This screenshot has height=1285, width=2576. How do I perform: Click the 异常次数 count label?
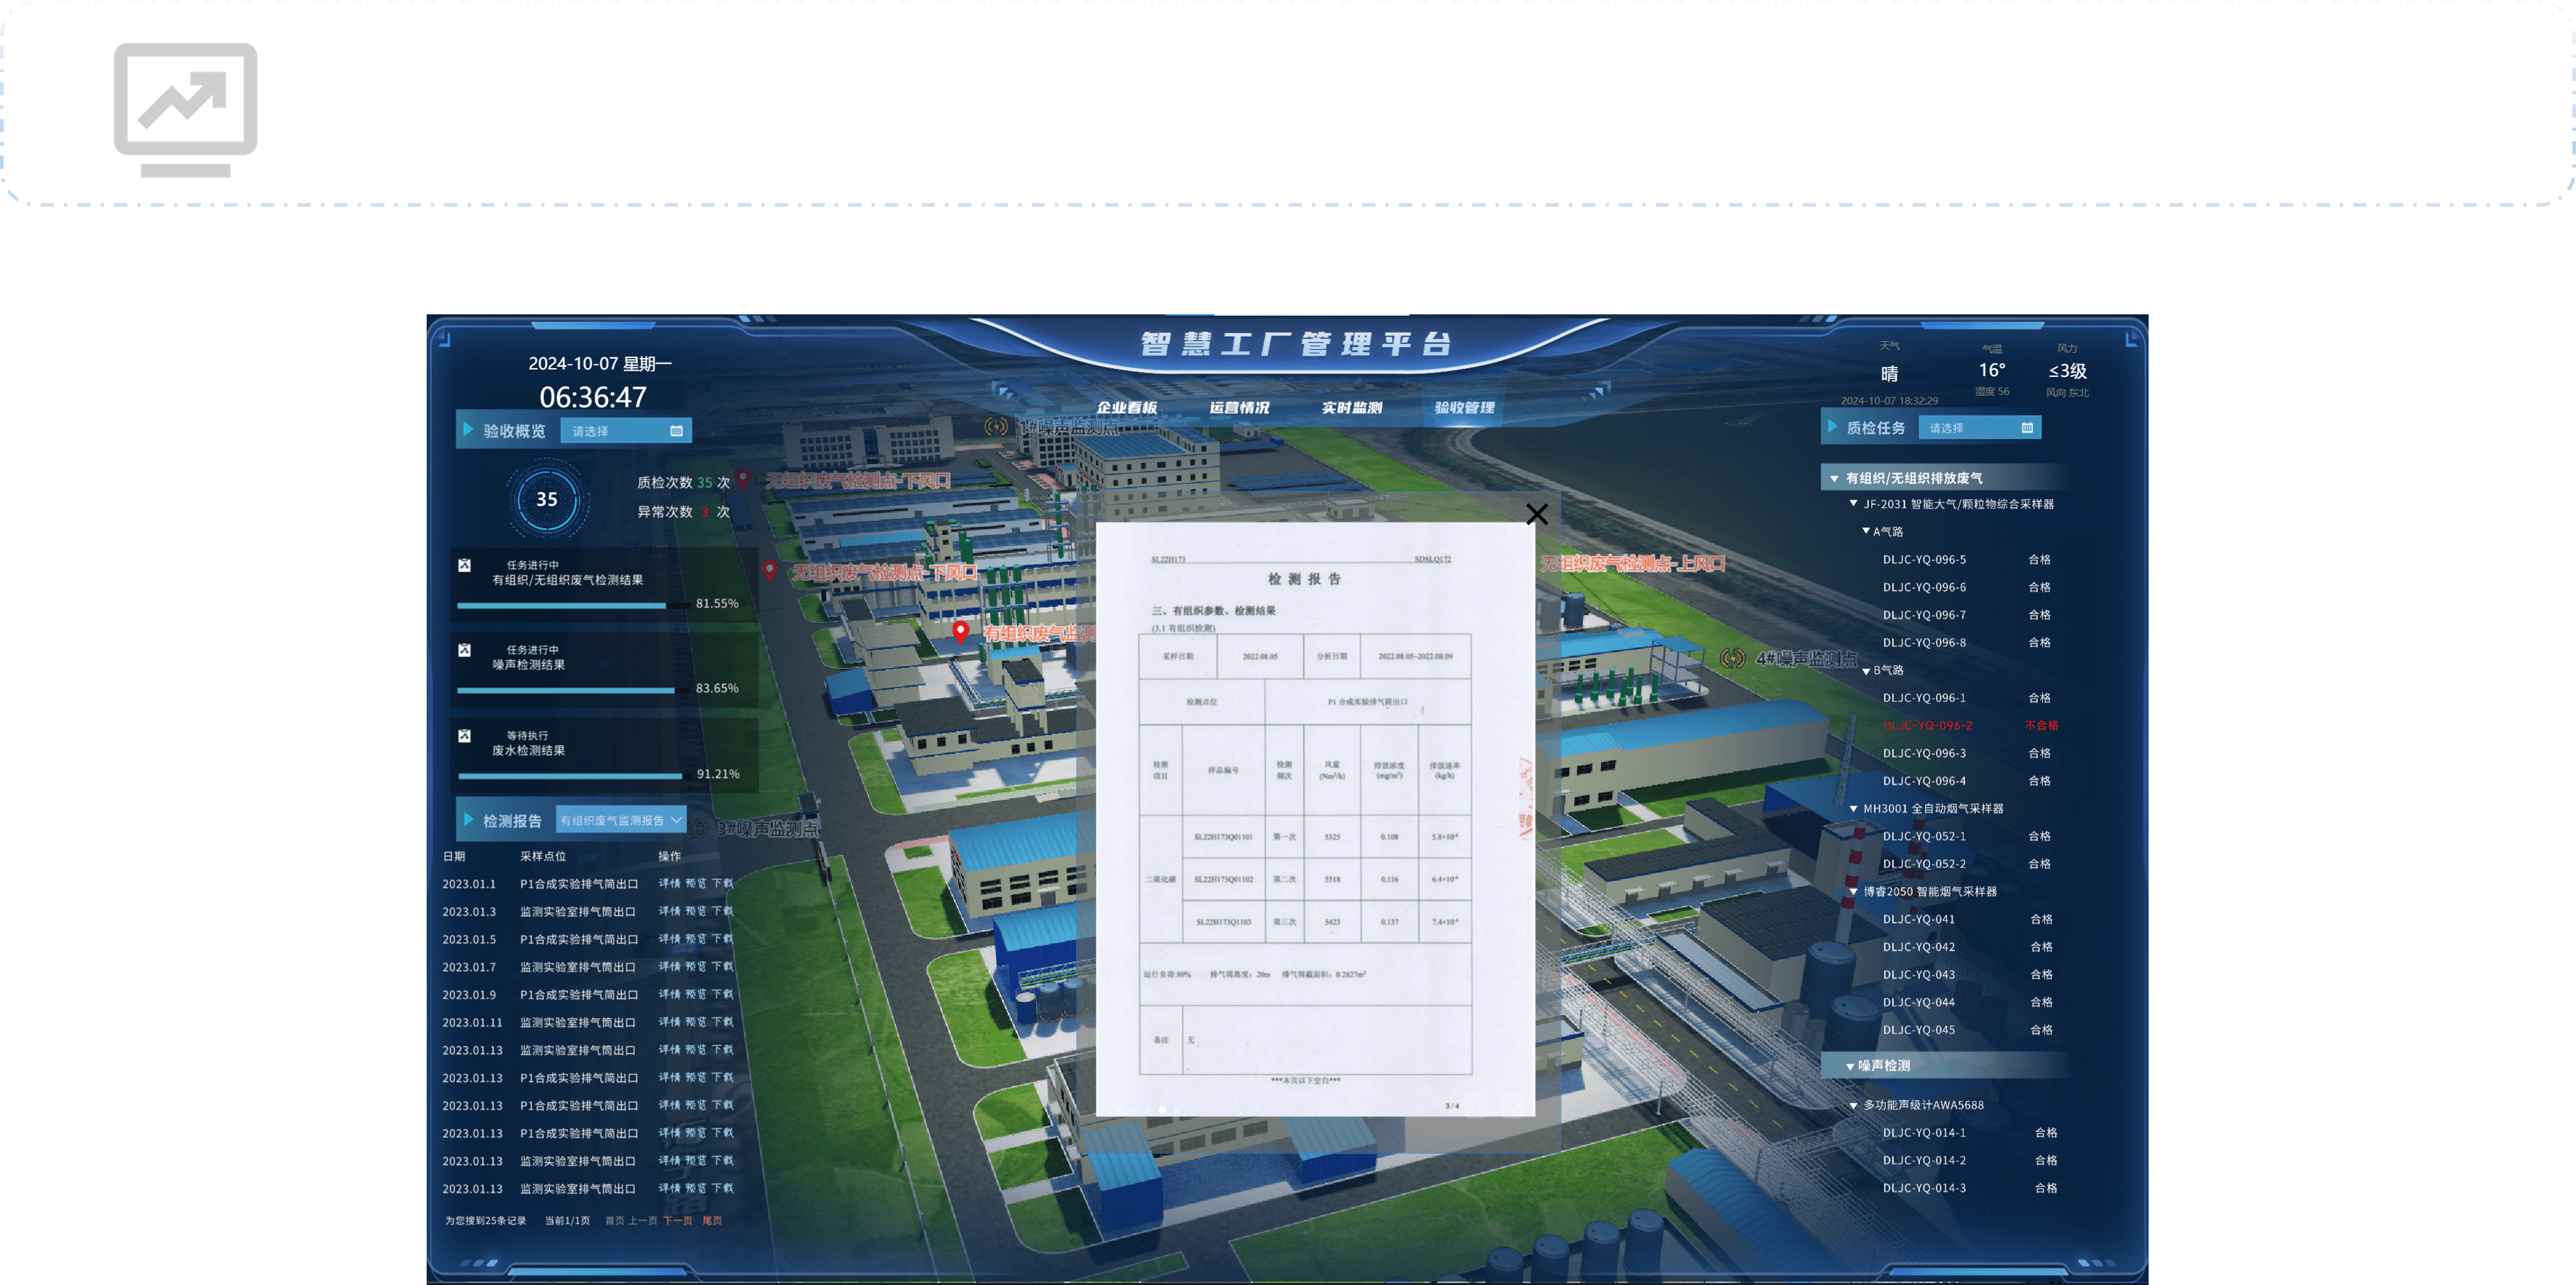[x=665, y=512]
